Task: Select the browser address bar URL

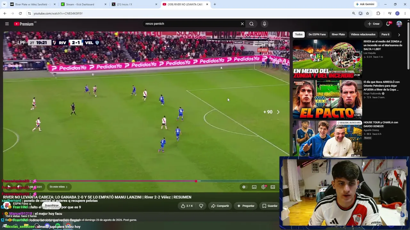Action: pos(58,13)
